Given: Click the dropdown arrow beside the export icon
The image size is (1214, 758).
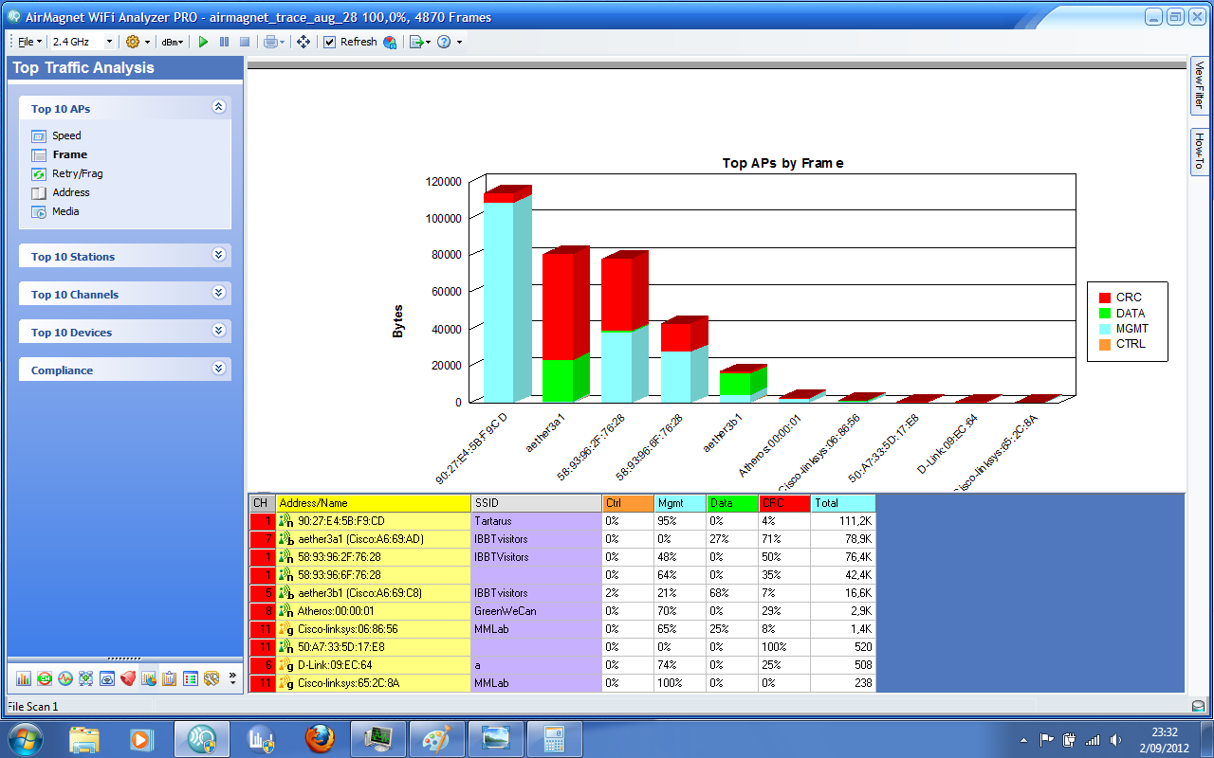Looking at the screenshot, I should tap(428, 42).
